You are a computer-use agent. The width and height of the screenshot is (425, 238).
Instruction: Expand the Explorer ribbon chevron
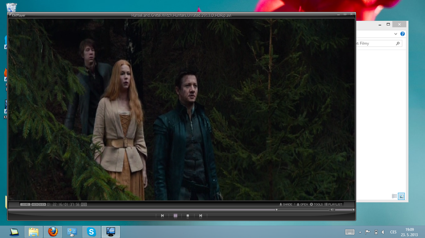(x=396, y=34)
